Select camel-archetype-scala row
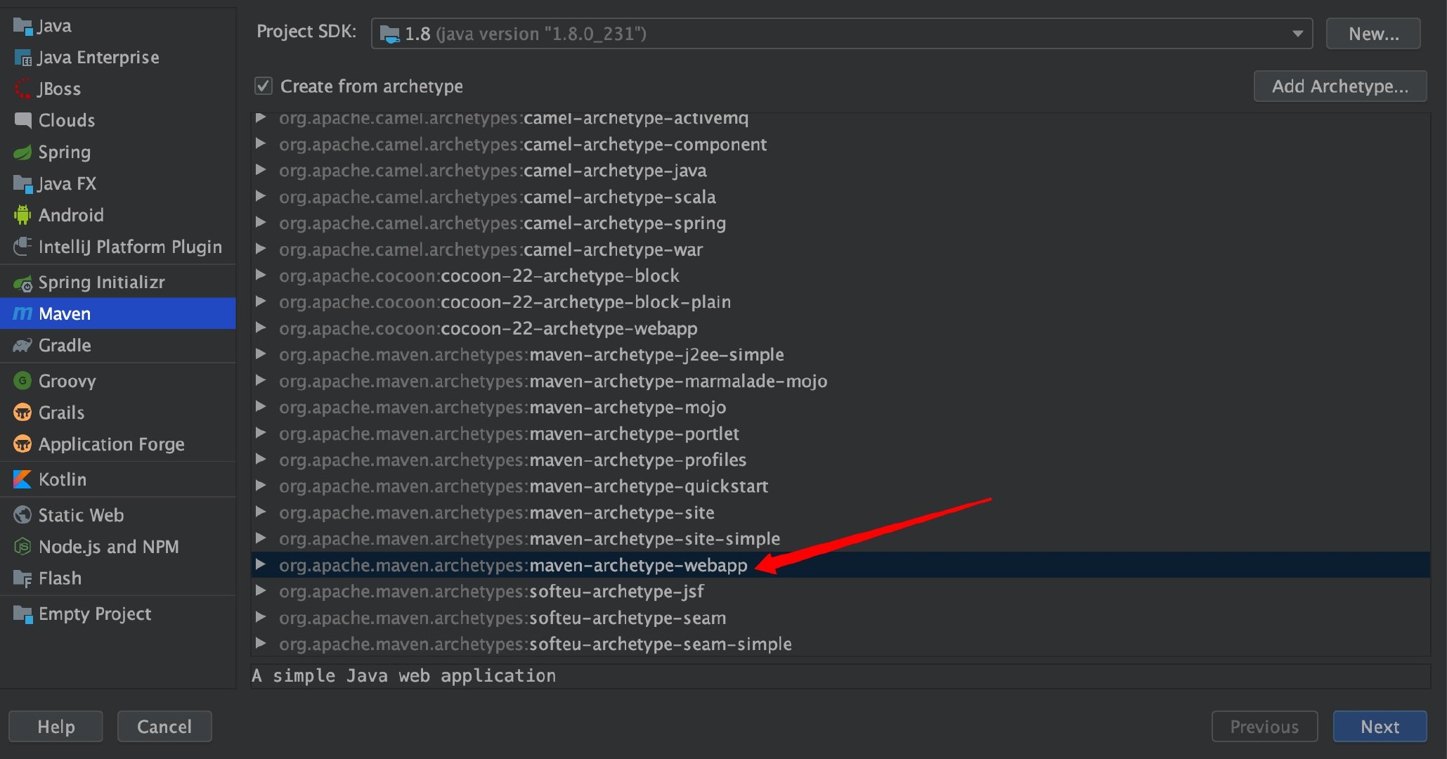 point(841,197)
